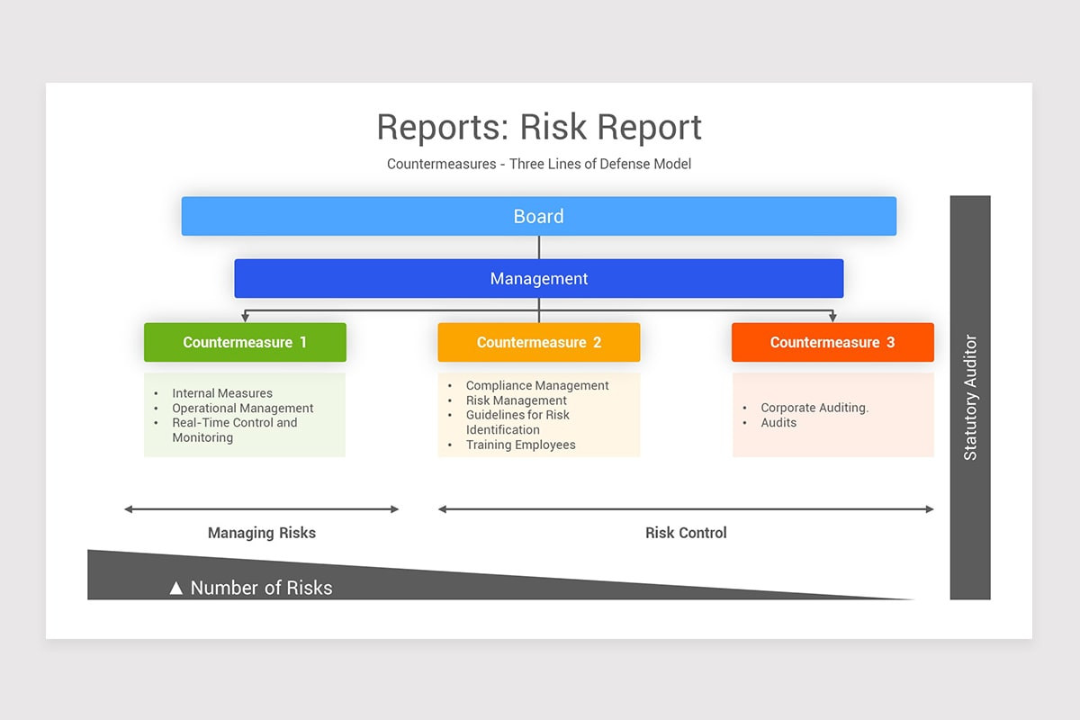Select the Training Employees bullet
This screenshot has width=1080, height=720.
521,445
